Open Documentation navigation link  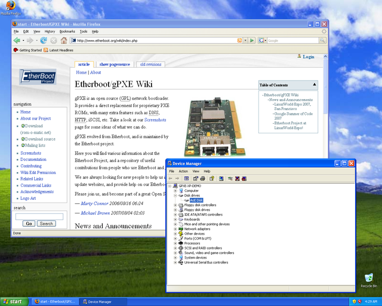(33, 160)
